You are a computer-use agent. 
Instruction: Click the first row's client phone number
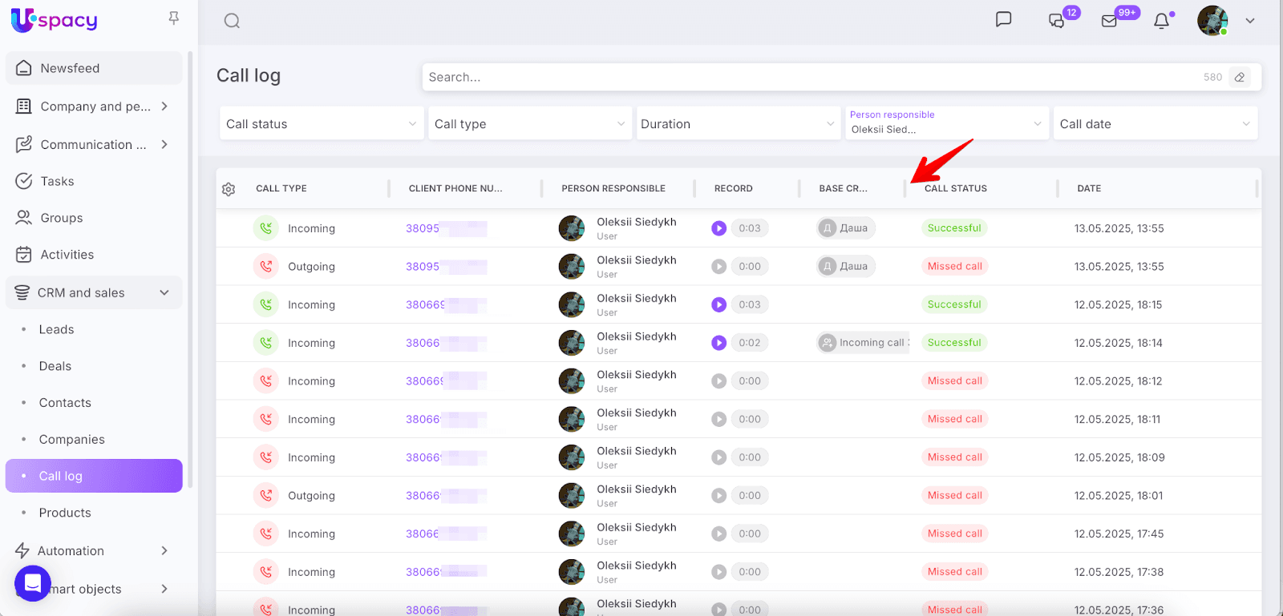pyautogui.click(x=423, y=228)
